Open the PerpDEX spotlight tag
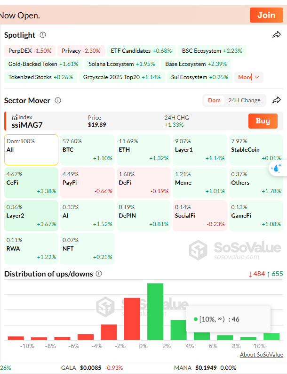 click(30, 51)
